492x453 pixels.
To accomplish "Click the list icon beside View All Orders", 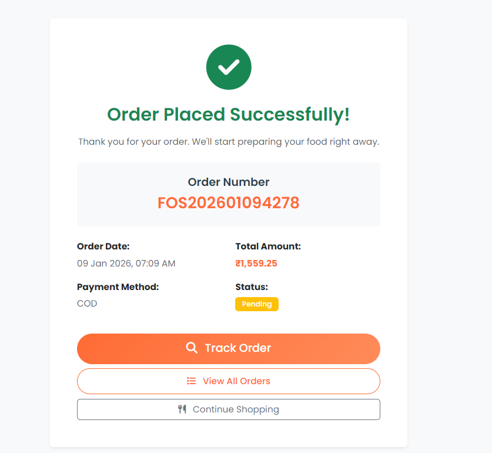I will [190, 381].
